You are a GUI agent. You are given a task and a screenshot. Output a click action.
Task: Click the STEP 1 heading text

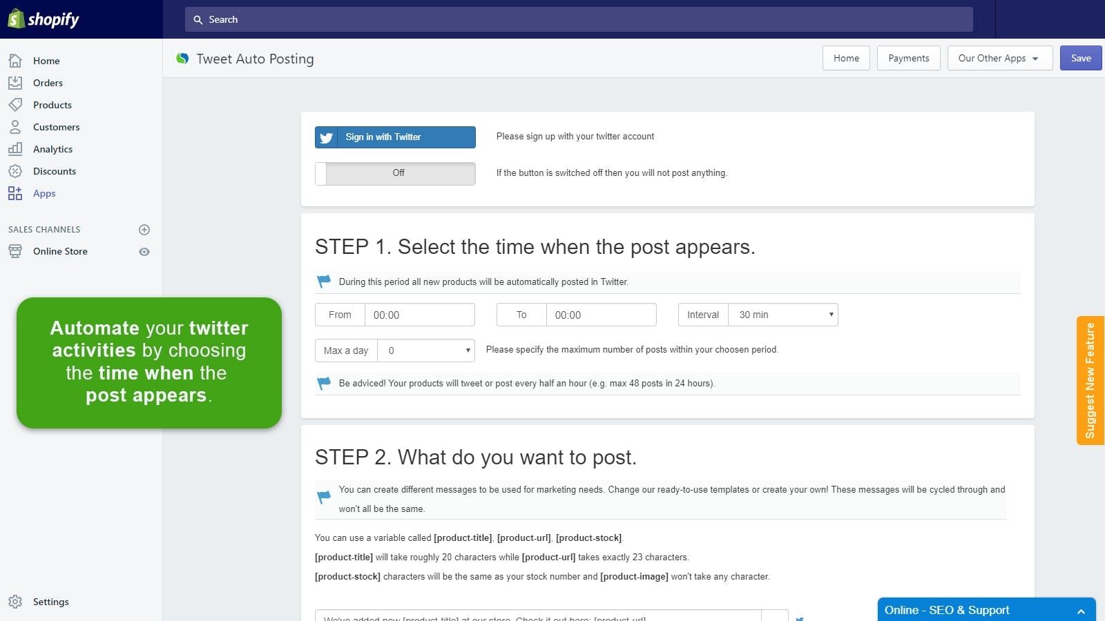tap(535, 247)
